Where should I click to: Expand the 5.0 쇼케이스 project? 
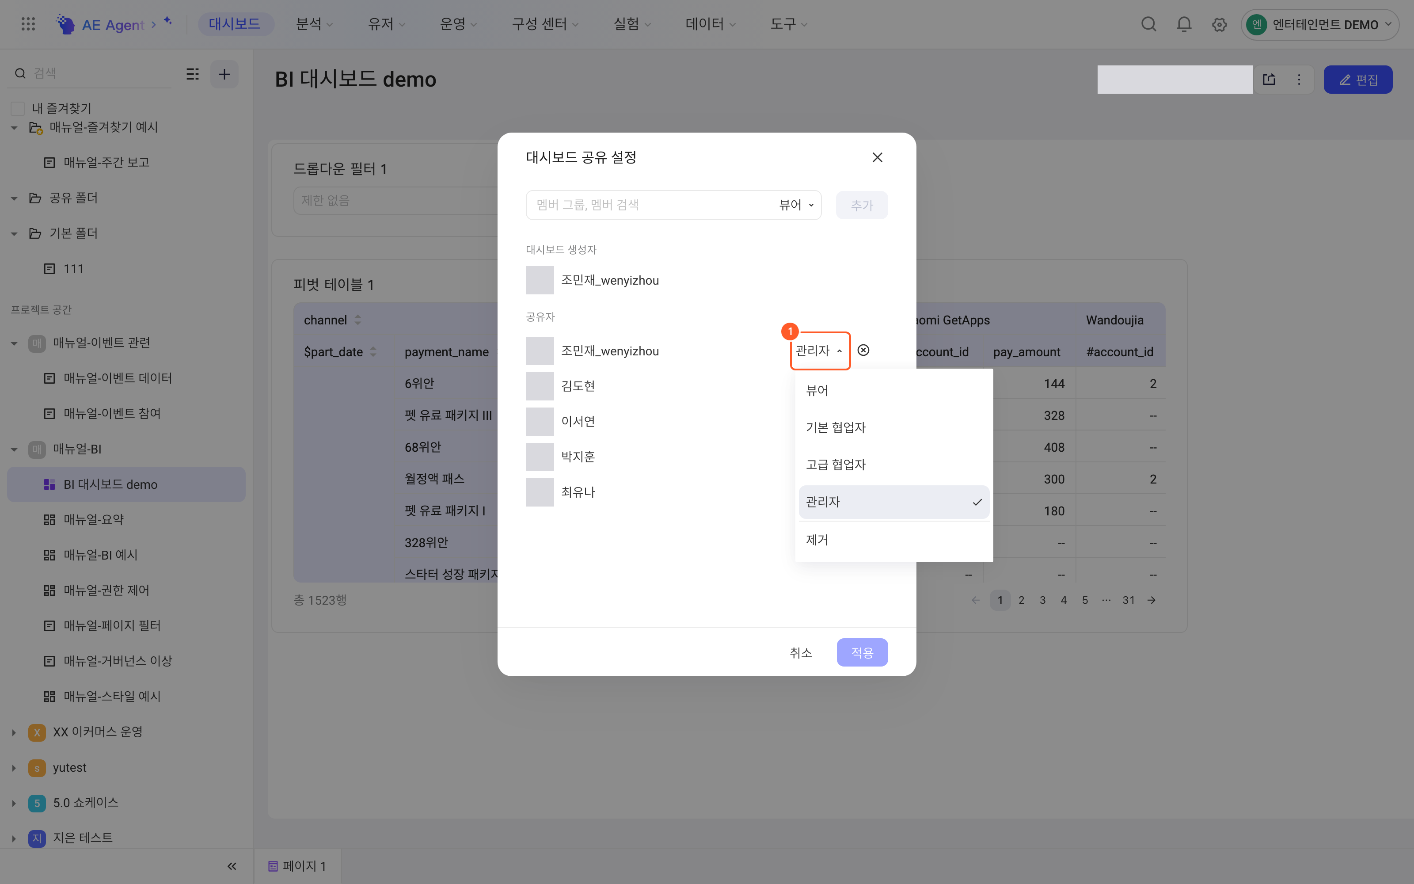14,803
